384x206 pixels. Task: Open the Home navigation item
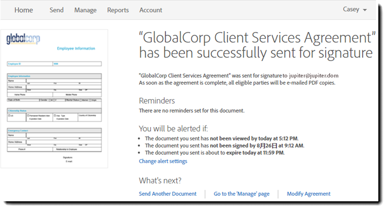pyautogui.click(x=24, y=10)
